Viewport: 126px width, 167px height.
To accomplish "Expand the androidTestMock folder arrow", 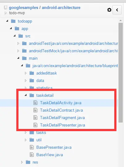I will (18, 51).
